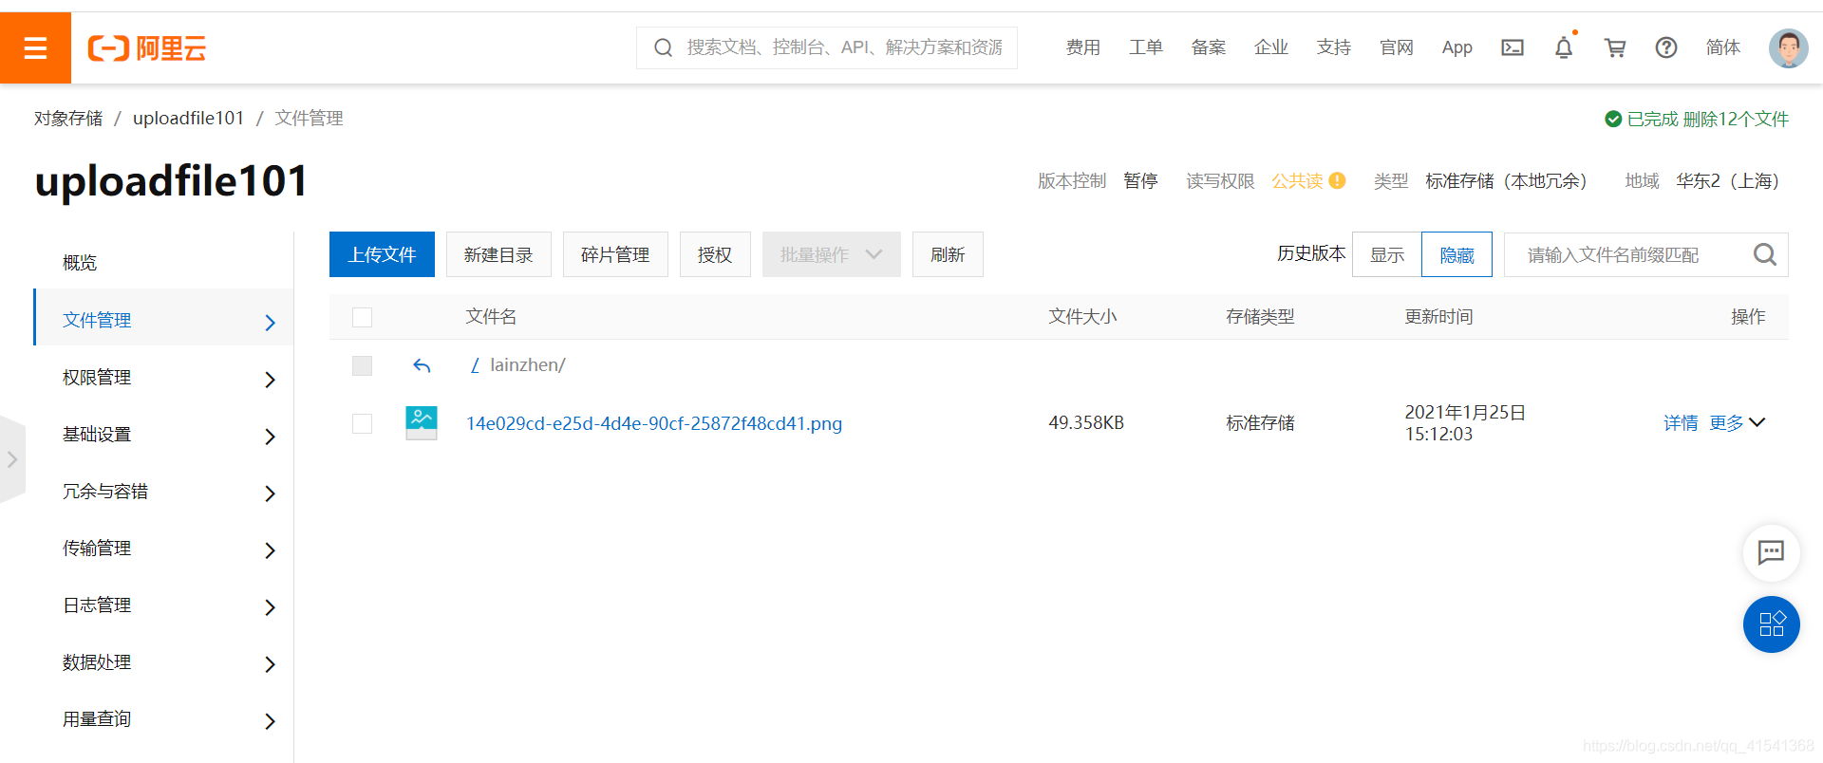Expand the 更多 dropdown for the file
The width and height of the screenshot is (1823, 763).
[1737, 423]
